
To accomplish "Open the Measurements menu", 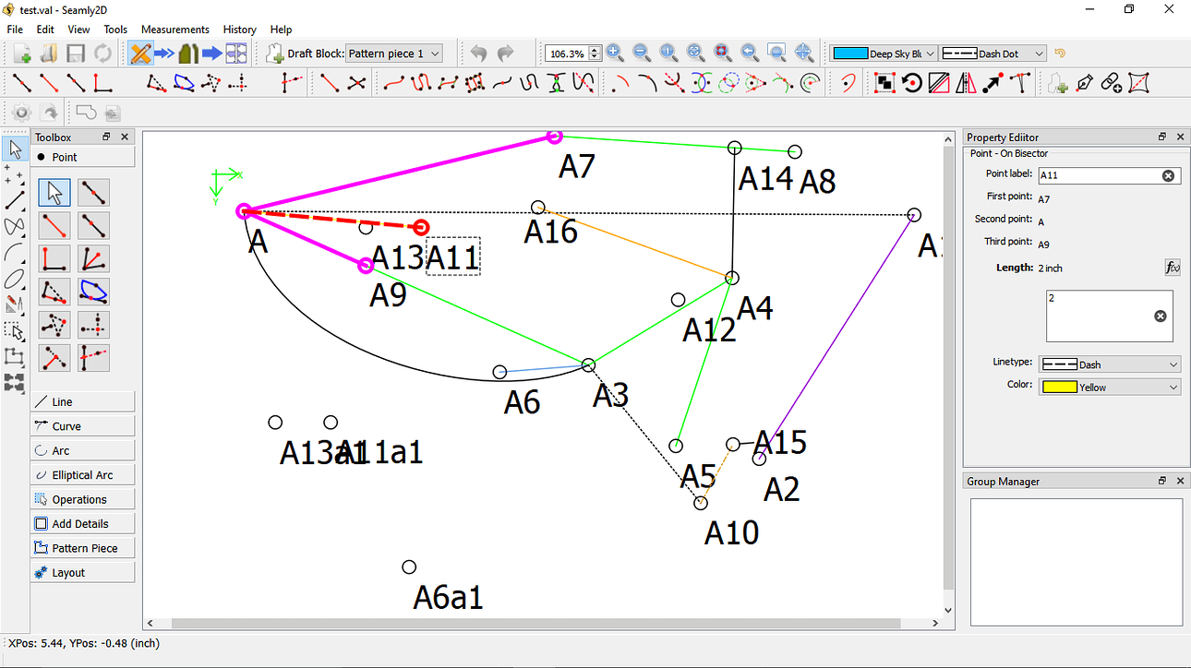I will click(x=175, y=29).
